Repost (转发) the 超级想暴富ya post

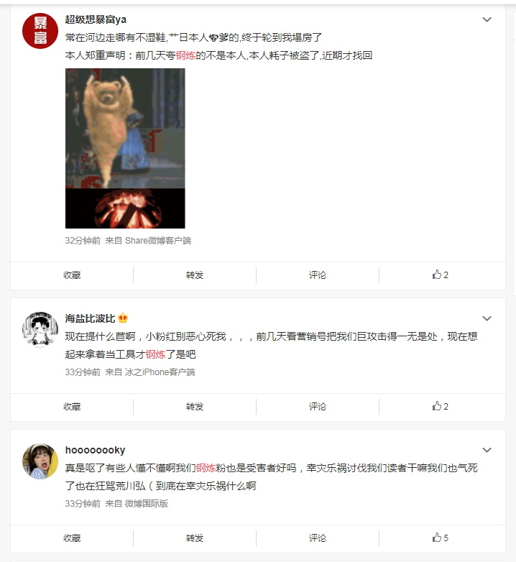(195, 275)
